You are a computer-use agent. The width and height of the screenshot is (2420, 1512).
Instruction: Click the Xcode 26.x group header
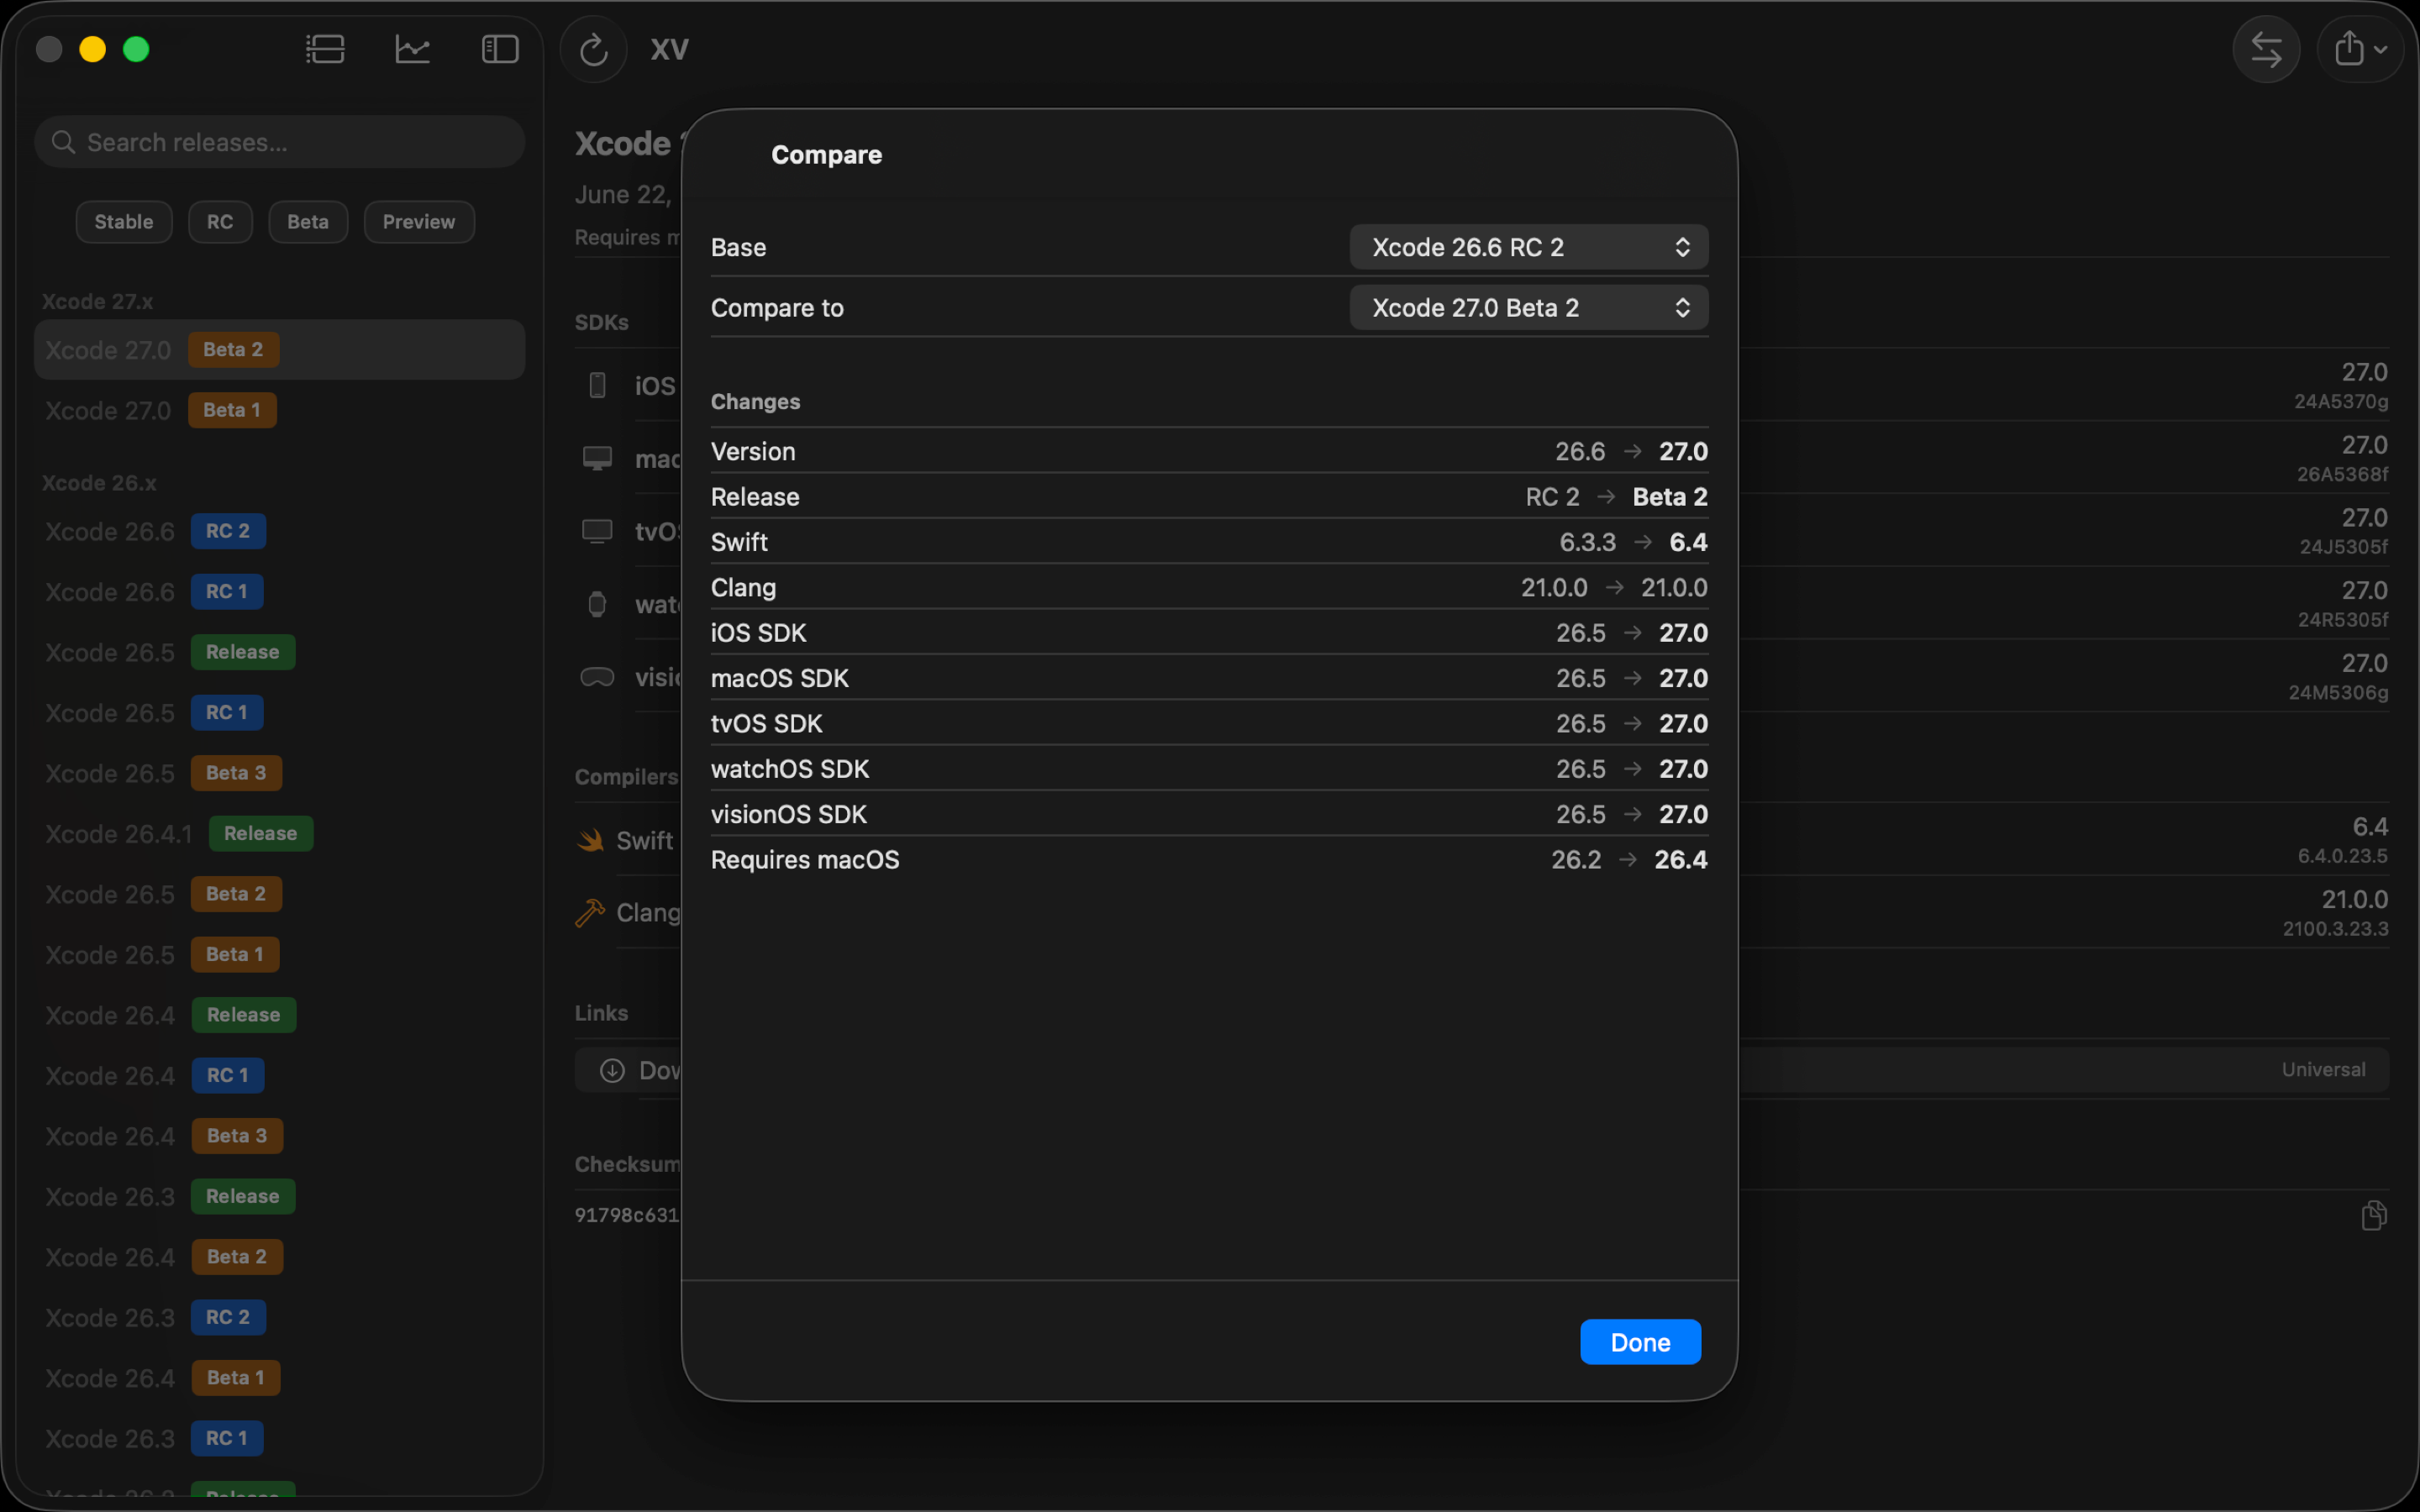[x=99, y=483]
